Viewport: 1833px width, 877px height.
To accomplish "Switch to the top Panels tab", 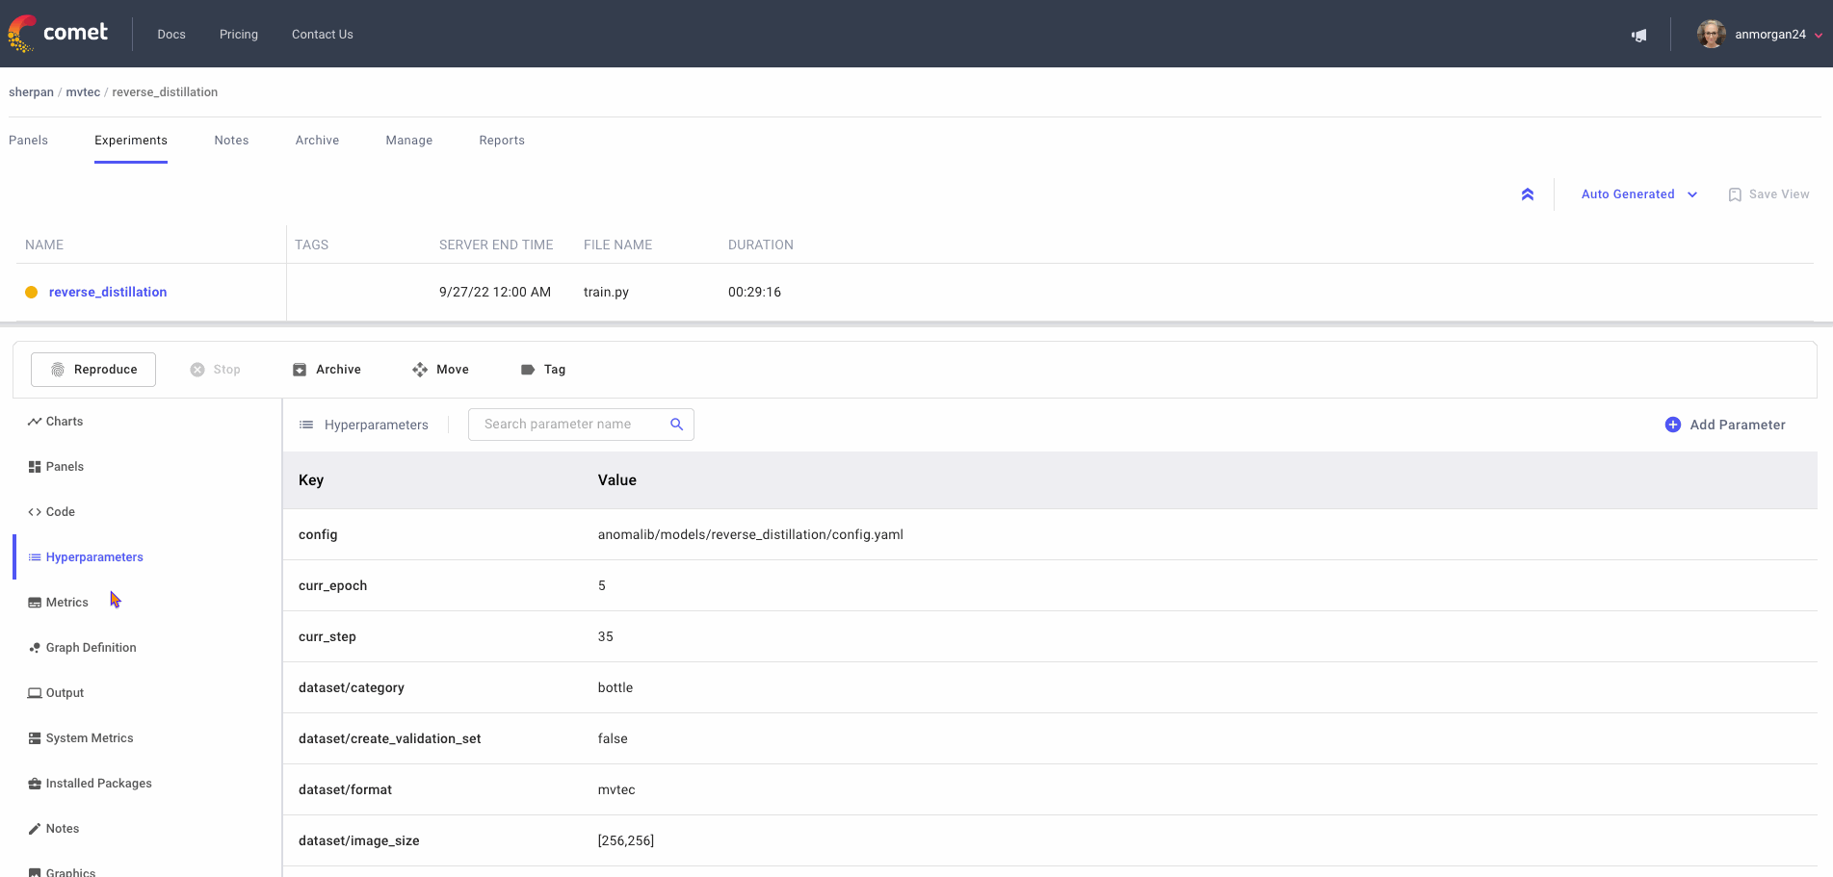I will point(28,141).
